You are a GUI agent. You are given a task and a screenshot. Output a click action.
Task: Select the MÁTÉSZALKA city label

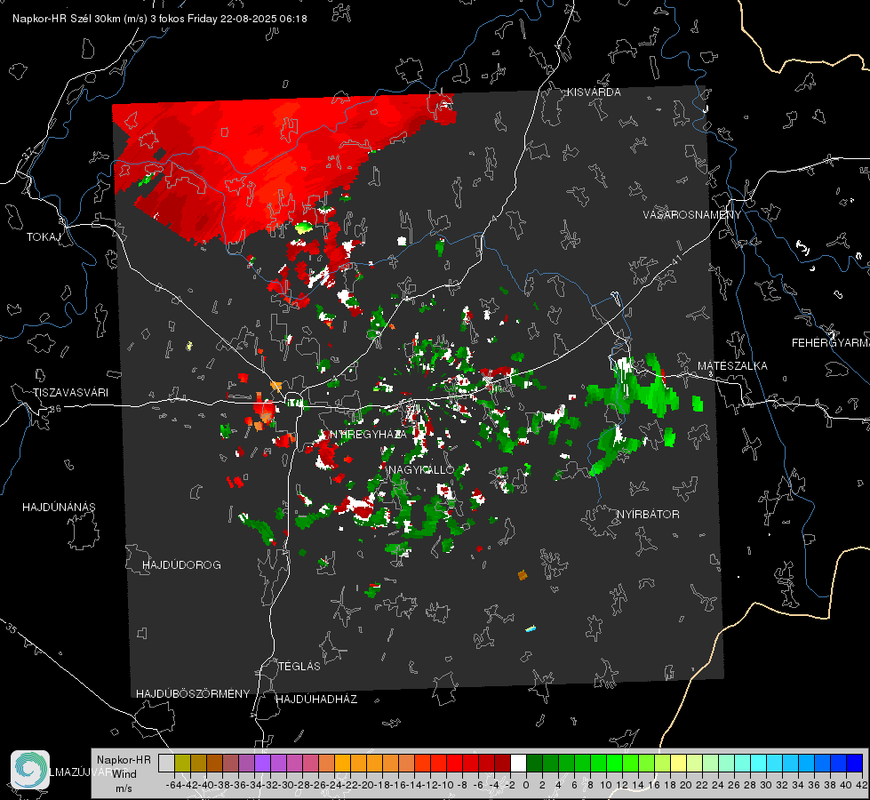click(x=732, y=366)
